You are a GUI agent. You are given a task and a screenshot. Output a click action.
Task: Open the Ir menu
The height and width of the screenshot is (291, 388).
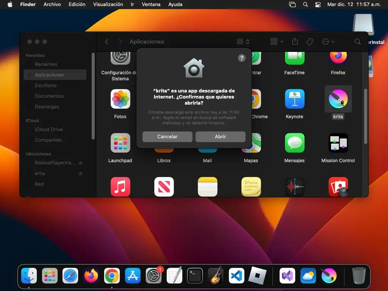(x=132, y=4)
